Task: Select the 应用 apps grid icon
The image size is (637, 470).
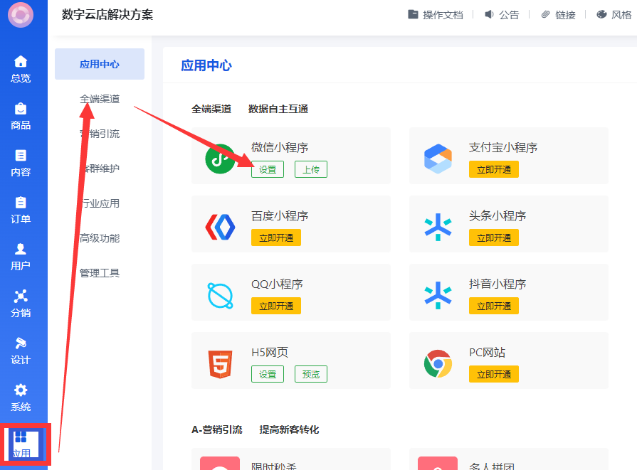Action: (x=21, y=437)
